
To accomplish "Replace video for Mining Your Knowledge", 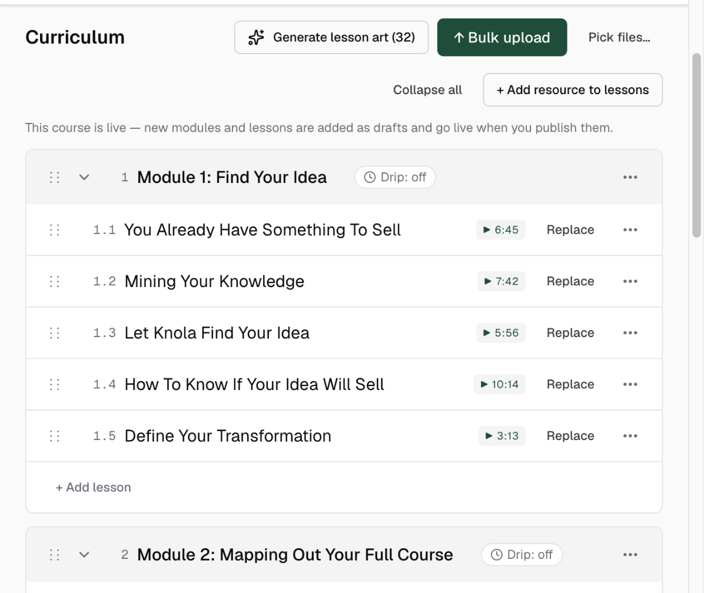I will coord(570,281).
